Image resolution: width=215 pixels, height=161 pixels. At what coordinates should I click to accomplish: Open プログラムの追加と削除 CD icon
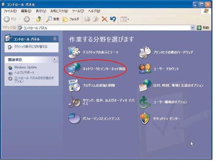click(x=74, y=85)
